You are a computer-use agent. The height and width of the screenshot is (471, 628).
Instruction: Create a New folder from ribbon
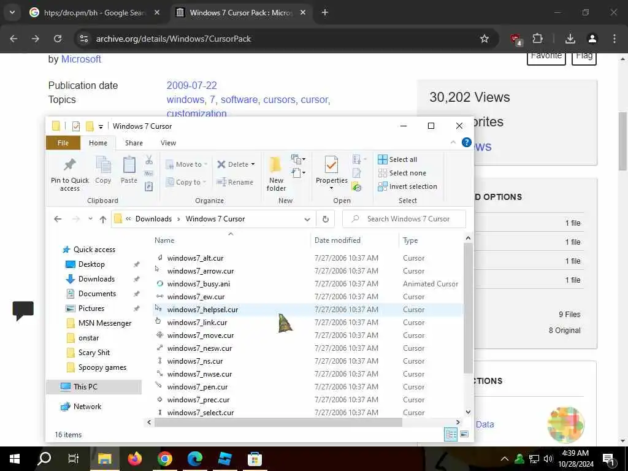point(276,173)
